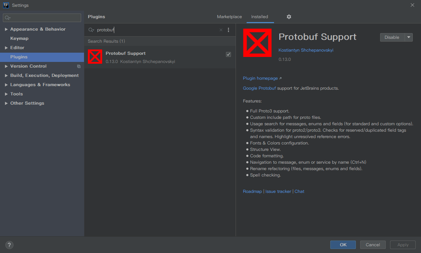The image size is (421, 253).
Task: Open the help question mark icon
Action: pos(9,245)
